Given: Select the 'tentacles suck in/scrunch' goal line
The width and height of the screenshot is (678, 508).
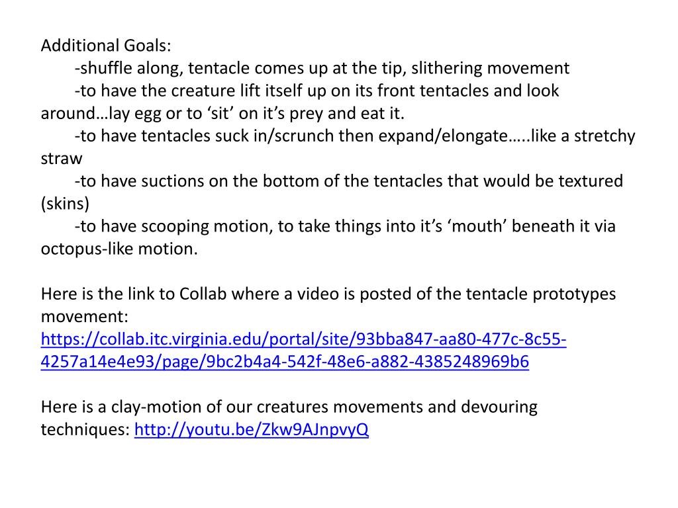Looking at the screenshot, I should [x=355, y=136].
